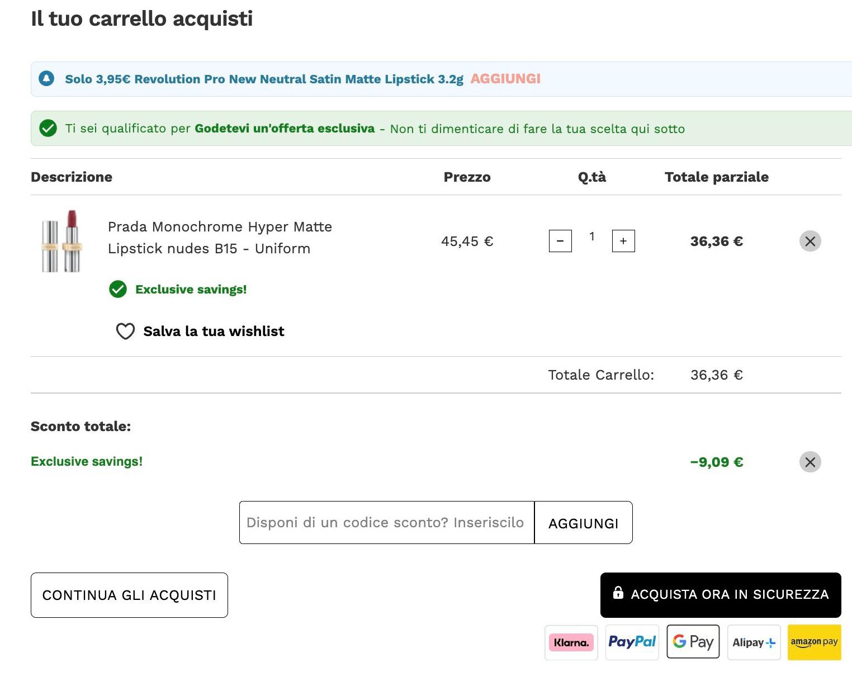Click the subtotal 36,36 € in the product row
The image size is (852, 681).
tap(717, 241)
